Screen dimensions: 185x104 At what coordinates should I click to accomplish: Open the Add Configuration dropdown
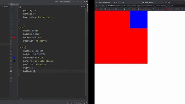coord(66,1)
